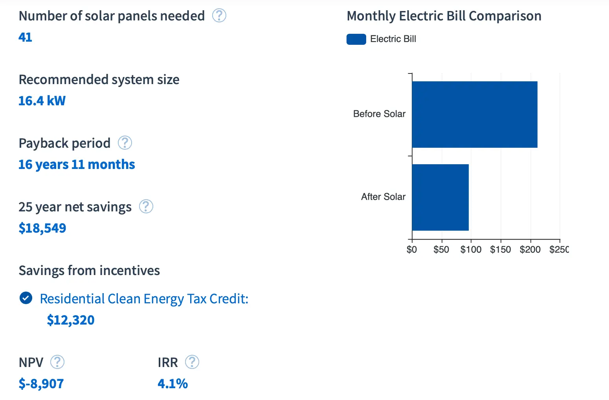Select the 16 years 11 months payback value
The height and width of the screenshot is (400, 609).
[x=77, y=164]
